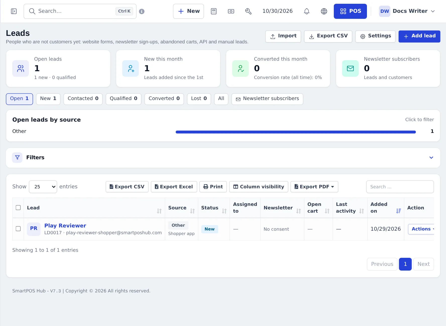This screenshot has width=446, height=326.
Task: Sort by Added on column arrows
Action: click(x=398, y=211)
